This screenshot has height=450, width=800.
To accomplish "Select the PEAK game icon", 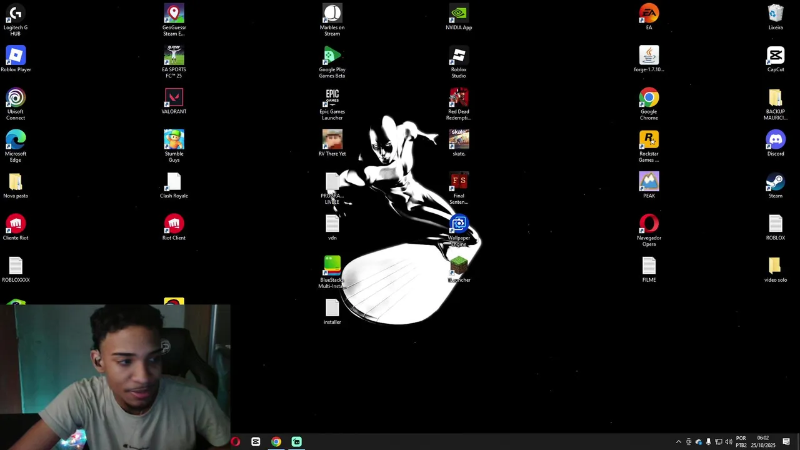I will 649,185.
